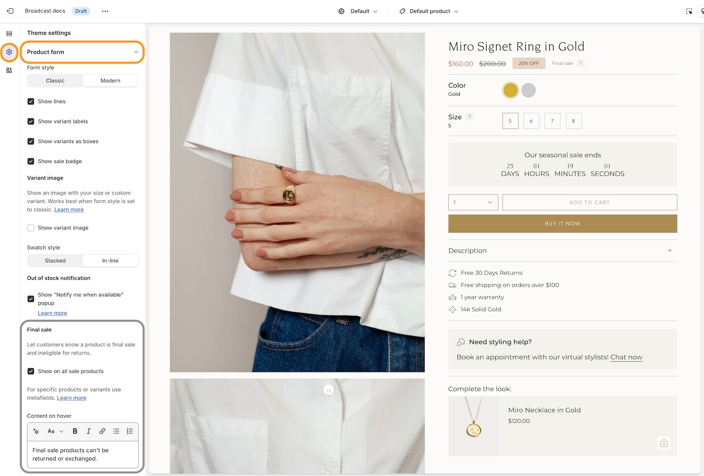Select the Stacked swatch style
The width and height of the screenshot is (704, 476).
(55, 261)
